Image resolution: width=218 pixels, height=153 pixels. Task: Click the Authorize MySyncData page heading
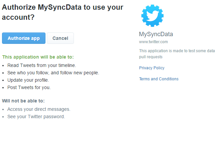[x=63, y=12]
